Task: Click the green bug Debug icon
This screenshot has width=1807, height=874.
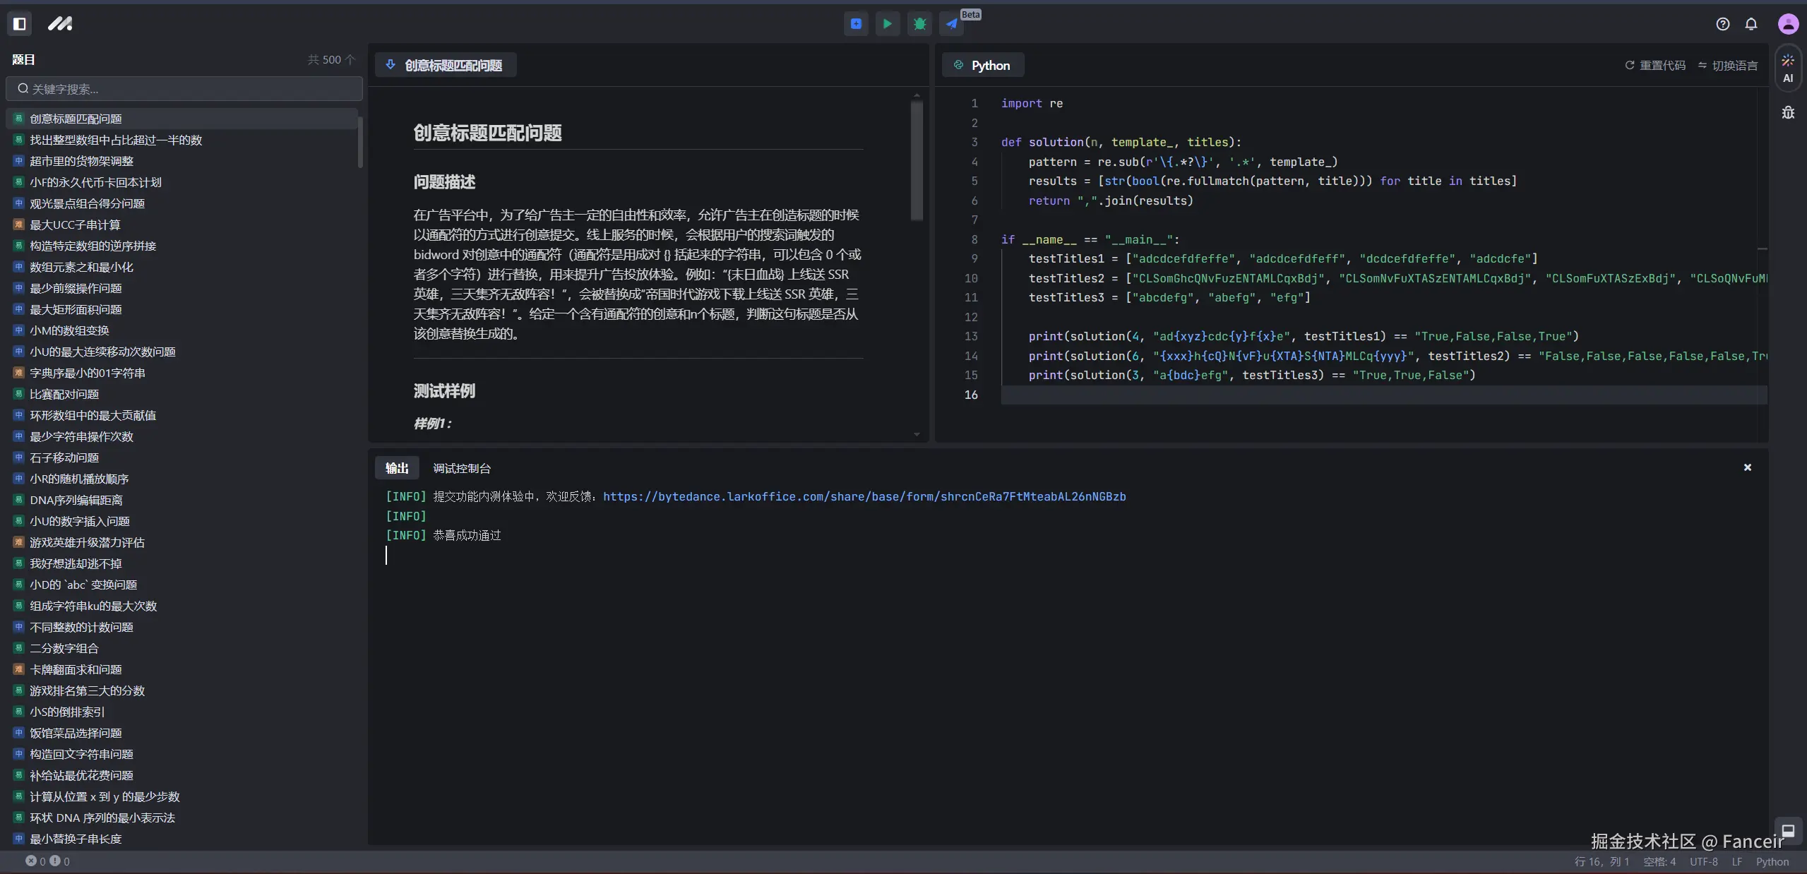Action: 919,24
